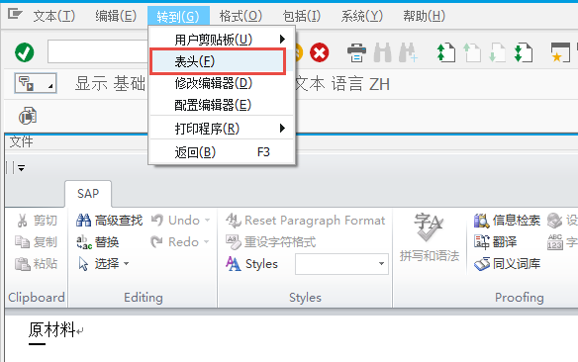This screenshot has width=578, height=362.
Task: Open the 系统(Y) menu
Action: tap(362, 16)
